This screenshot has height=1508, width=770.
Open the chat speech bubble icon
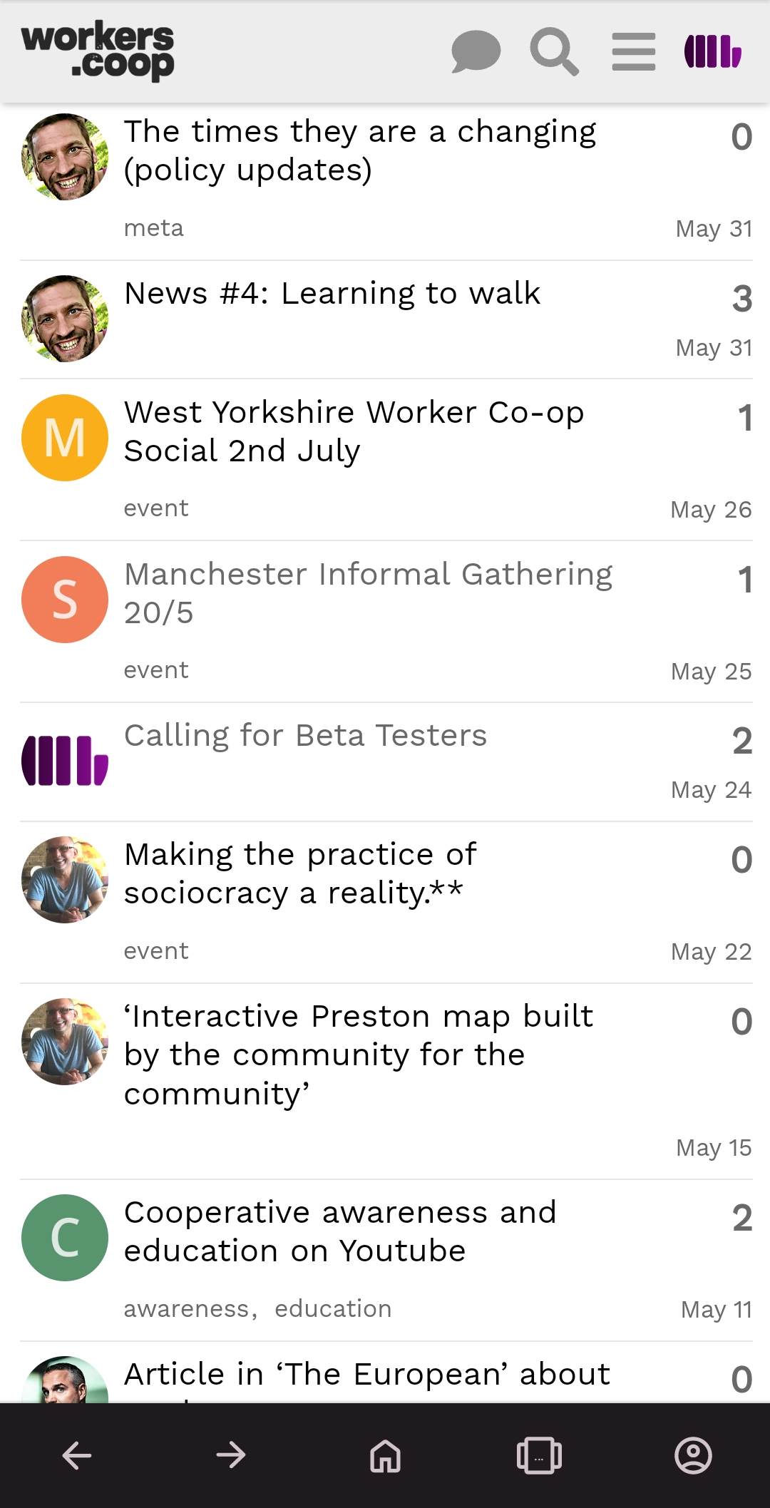tap(476, 51)
